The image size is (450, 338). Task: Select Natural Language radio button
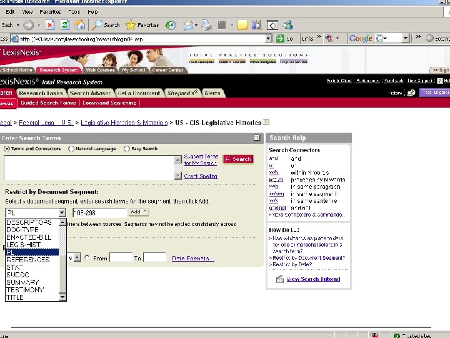coord(71,149)
